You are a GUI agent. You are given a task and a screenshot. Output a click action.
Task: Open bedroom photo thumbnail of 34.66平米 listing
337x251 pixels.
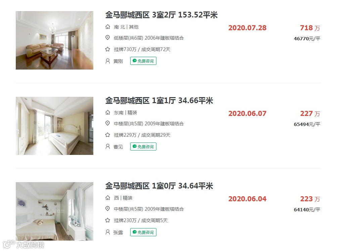point(55,126)
